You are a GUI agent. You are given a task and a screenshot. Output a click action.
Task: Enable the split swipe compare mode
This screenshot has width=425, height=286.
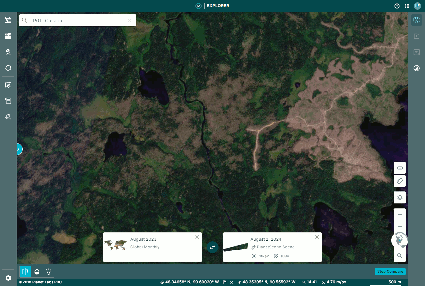click(x=25, y=272)
